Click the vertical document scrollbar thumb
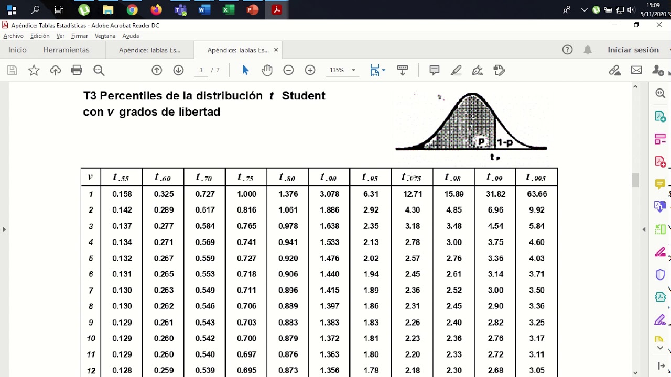The width and height of the screenshot is (671, 377). 635,180
